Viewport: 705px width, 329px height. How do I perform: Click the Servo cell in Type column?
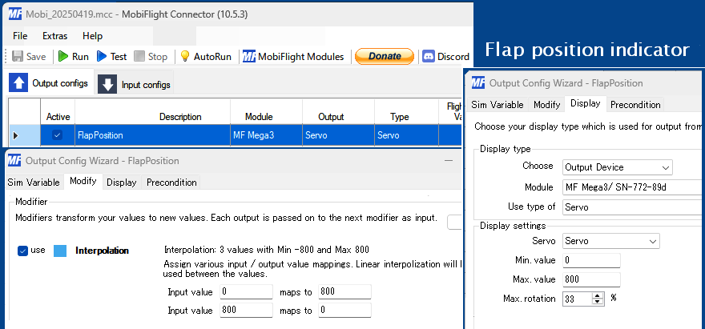[x=406, y=135]
